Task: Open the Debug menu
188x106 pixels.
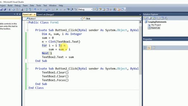Action: pos(18,6)
